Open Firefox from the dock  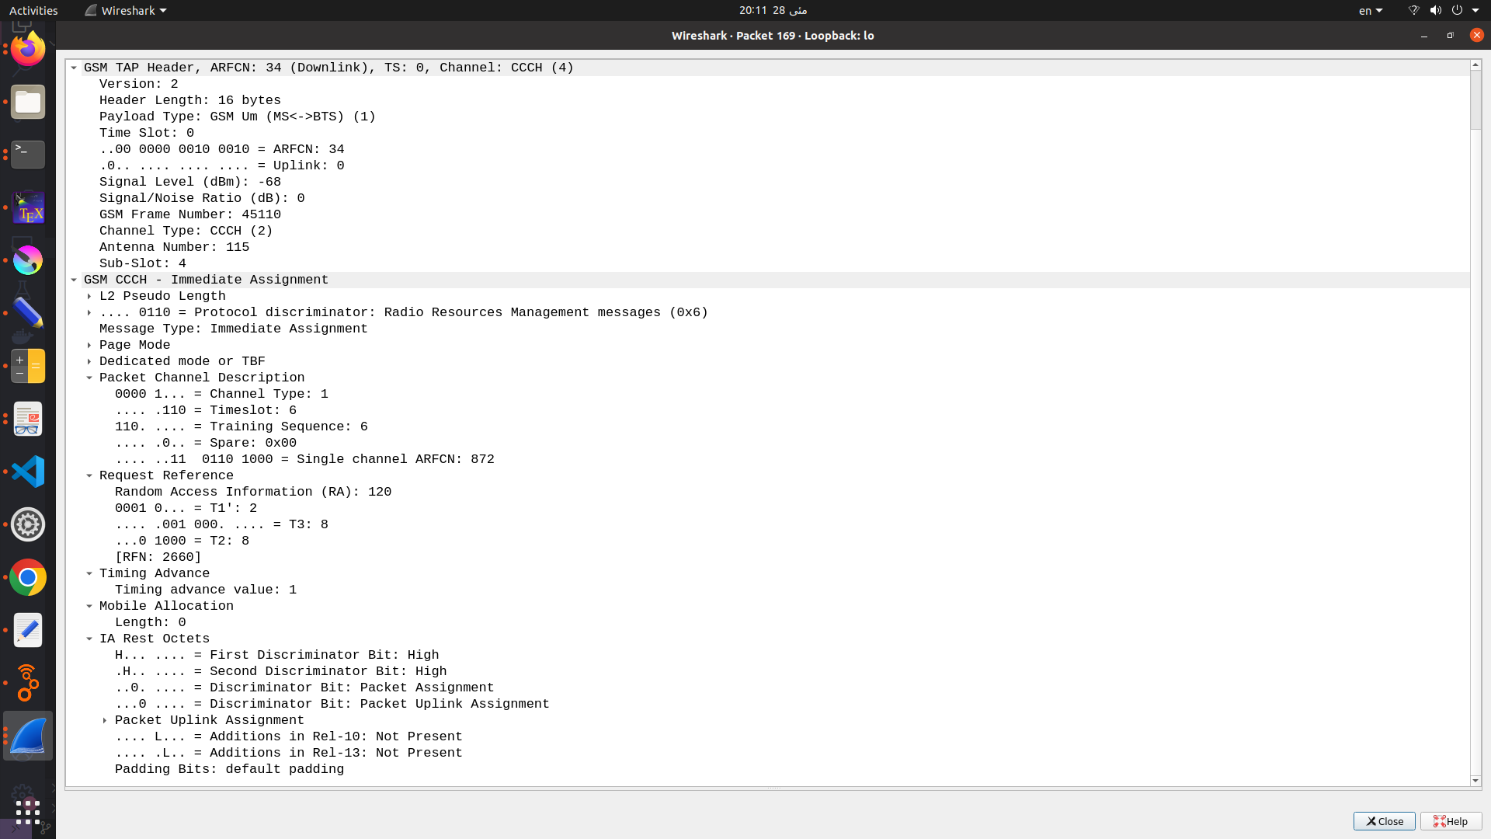tap(28, 49)
